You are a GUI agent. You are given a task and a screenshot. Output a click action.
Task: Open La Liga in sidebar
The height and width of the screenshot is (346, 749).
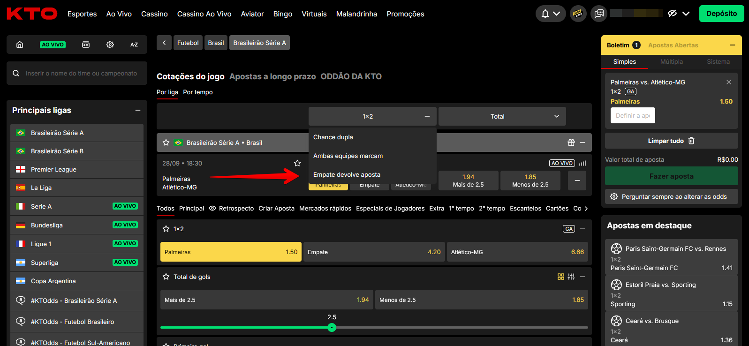coord(77,188)
